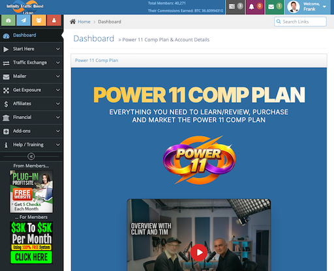Collapse sidebar with the circular arrow toggle
The image size is (334, 271).
pyautogui.click(x=31, y=156)
